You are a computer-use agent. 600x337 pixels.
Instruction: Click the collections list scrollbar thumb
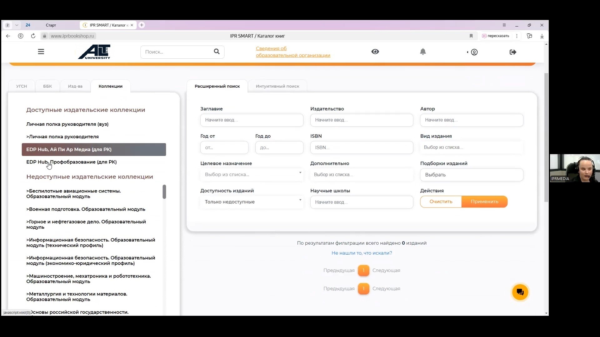coord(164,192)
